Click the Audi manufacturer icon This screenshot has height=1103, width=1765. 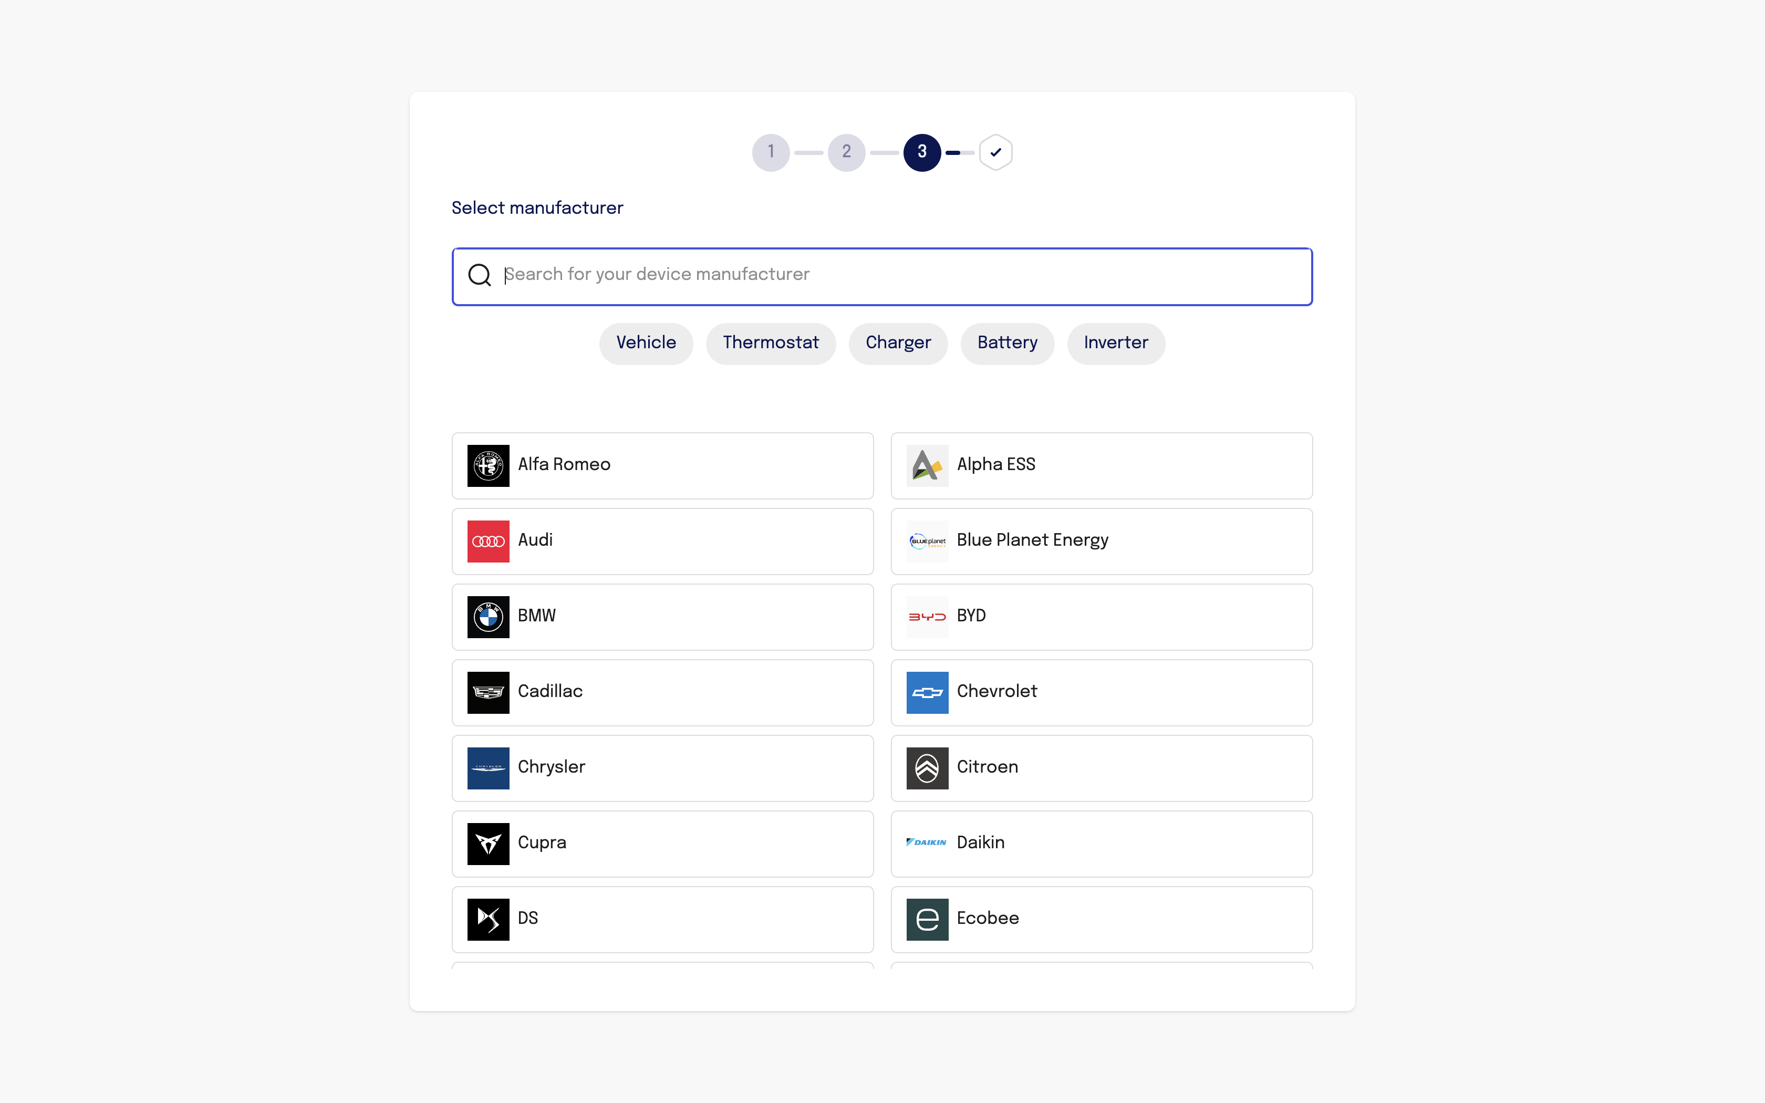click(x=488, y=540)
